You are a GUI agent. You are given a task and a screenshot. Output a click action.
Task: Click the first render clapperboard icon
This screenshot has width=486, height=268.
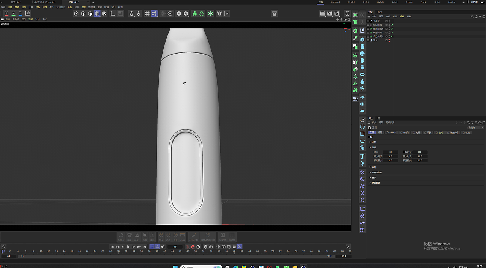[323, 13]
